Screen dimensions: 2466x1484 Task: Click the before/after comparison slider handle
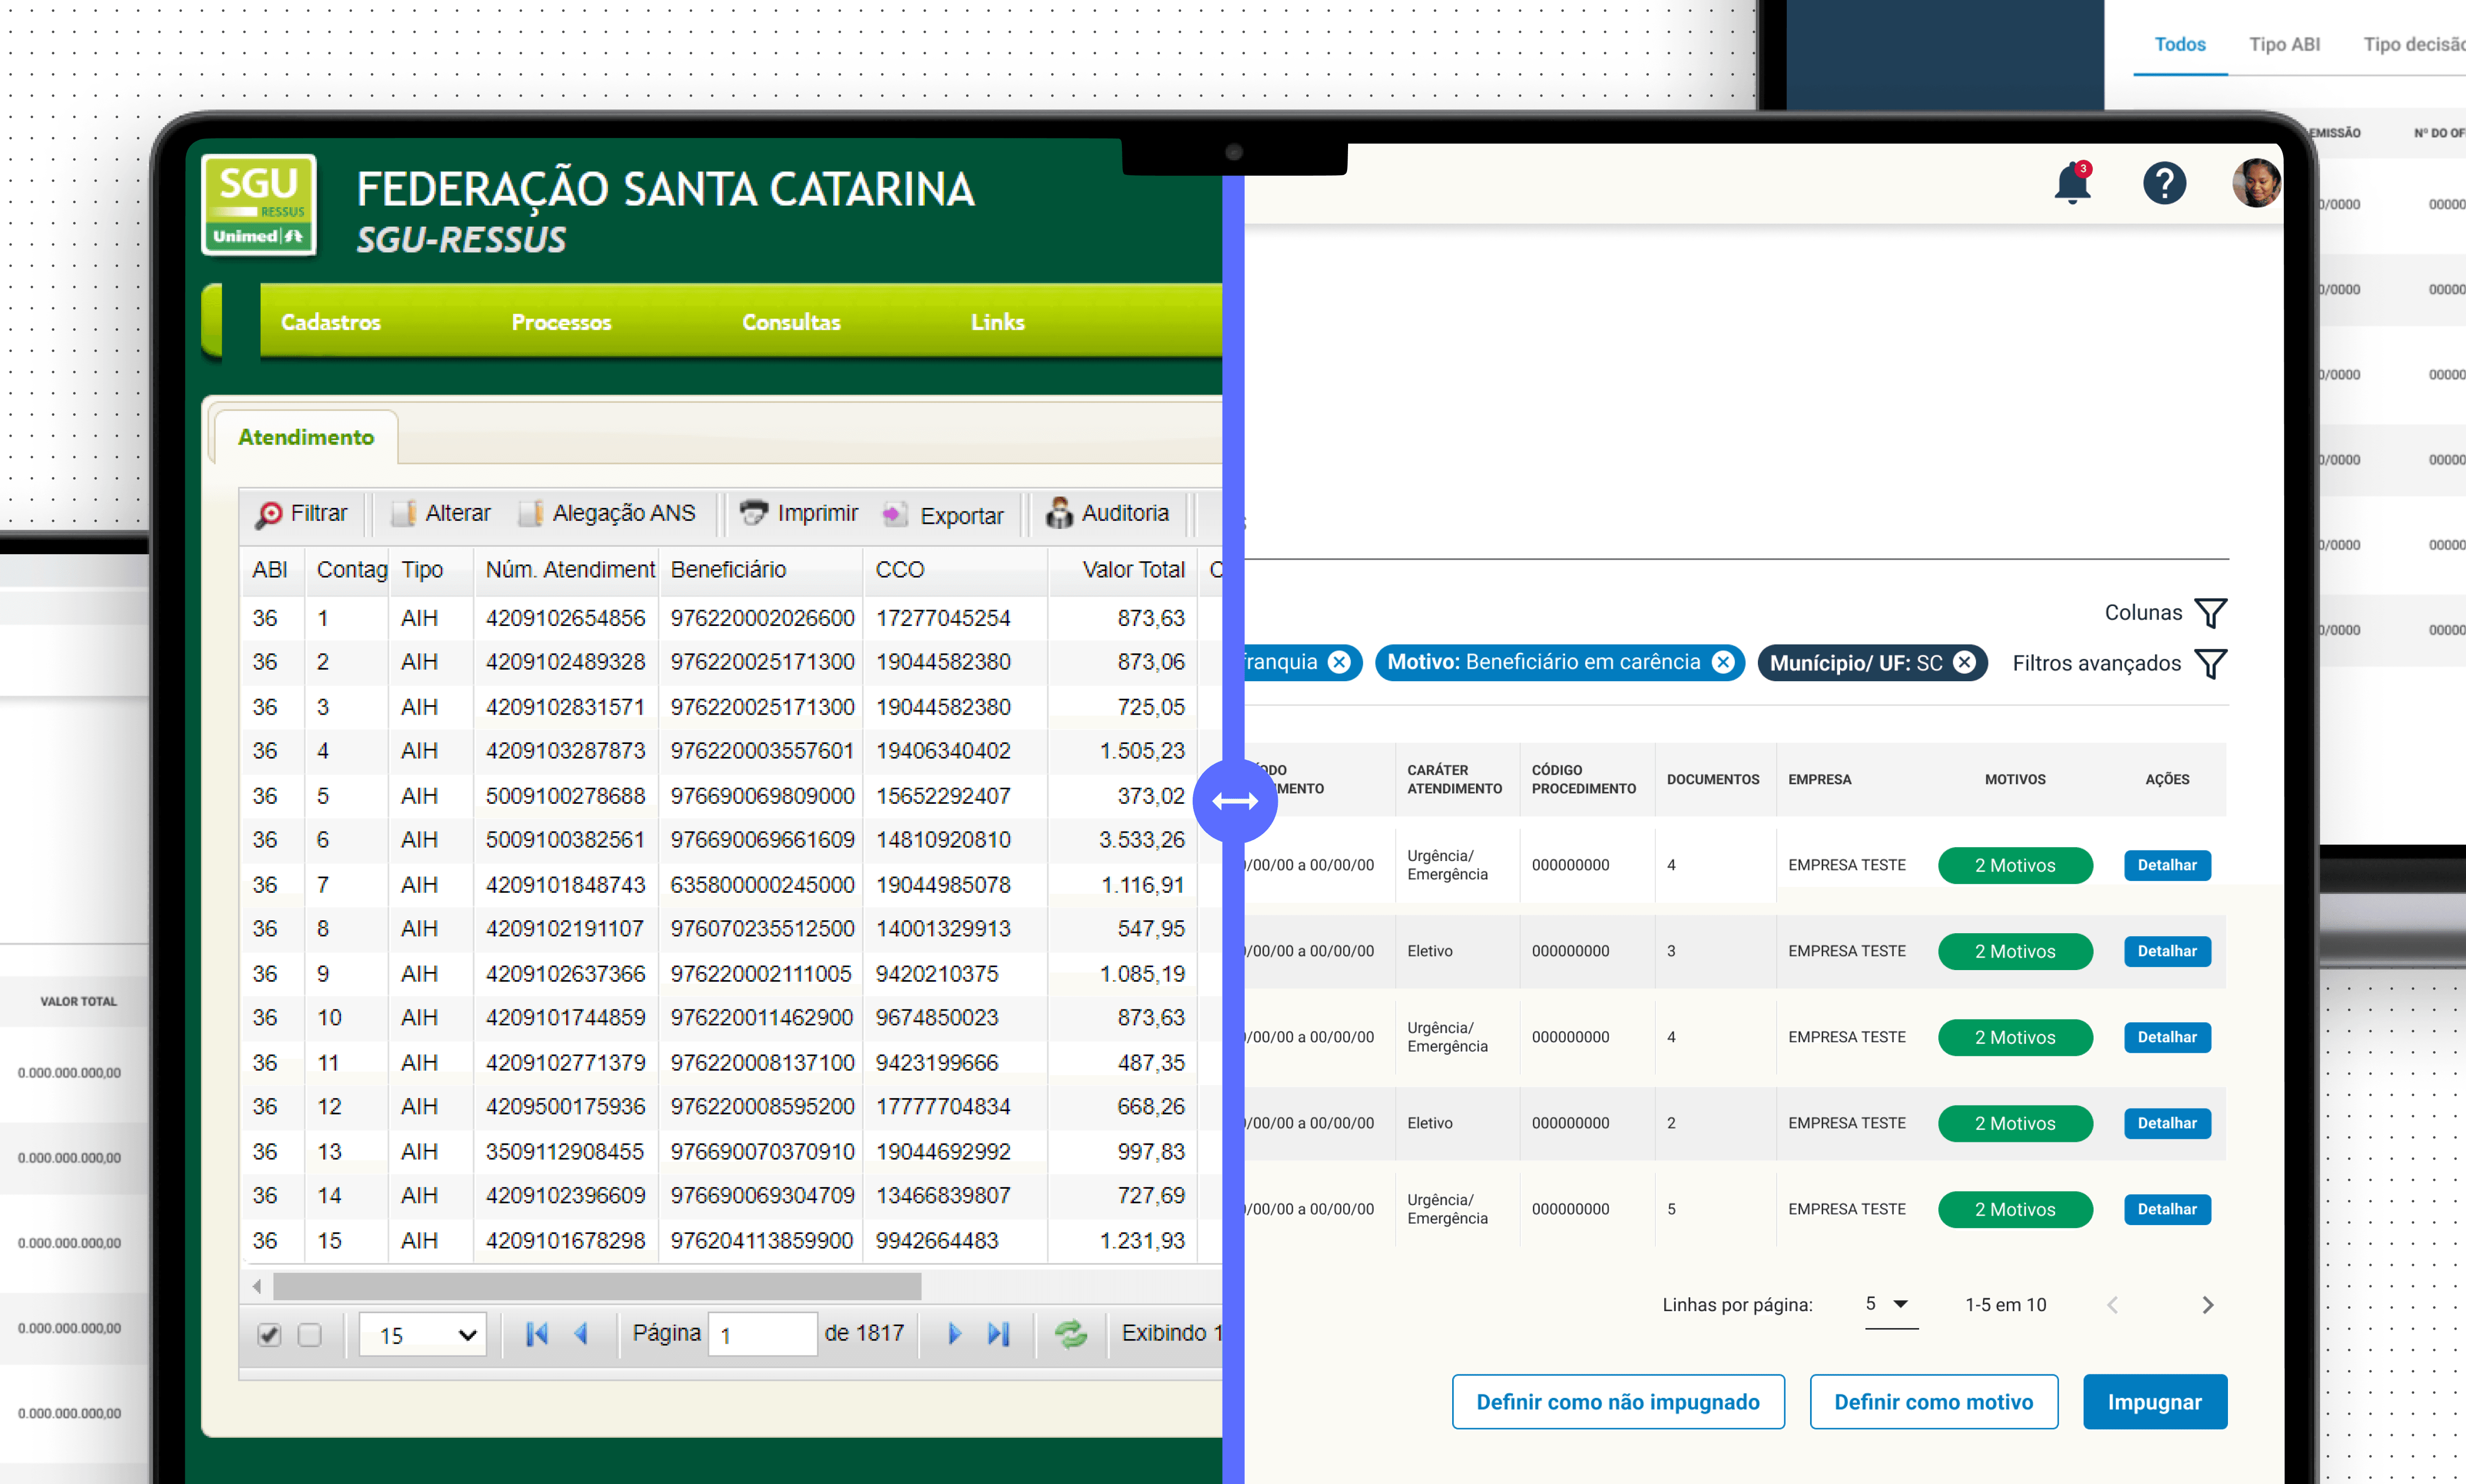pyautogui.click(x=1235, y=801)
